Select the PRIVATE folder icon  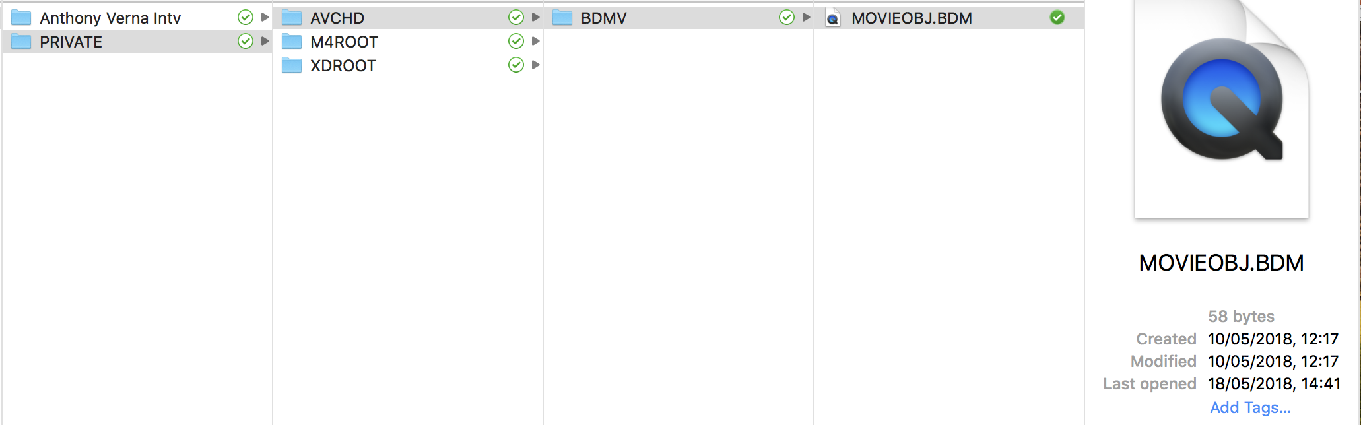coord(21,42)
